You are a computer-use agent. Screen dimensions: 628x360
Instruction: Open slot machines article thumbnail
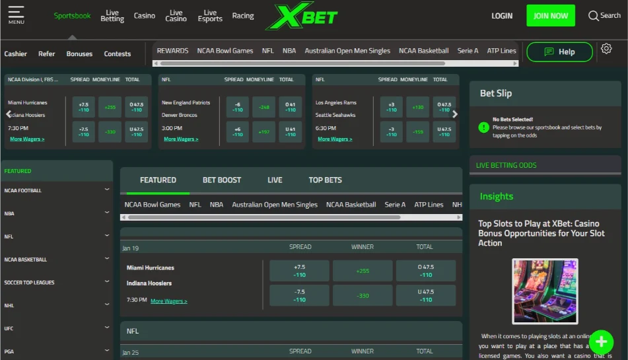pos(545,291)
